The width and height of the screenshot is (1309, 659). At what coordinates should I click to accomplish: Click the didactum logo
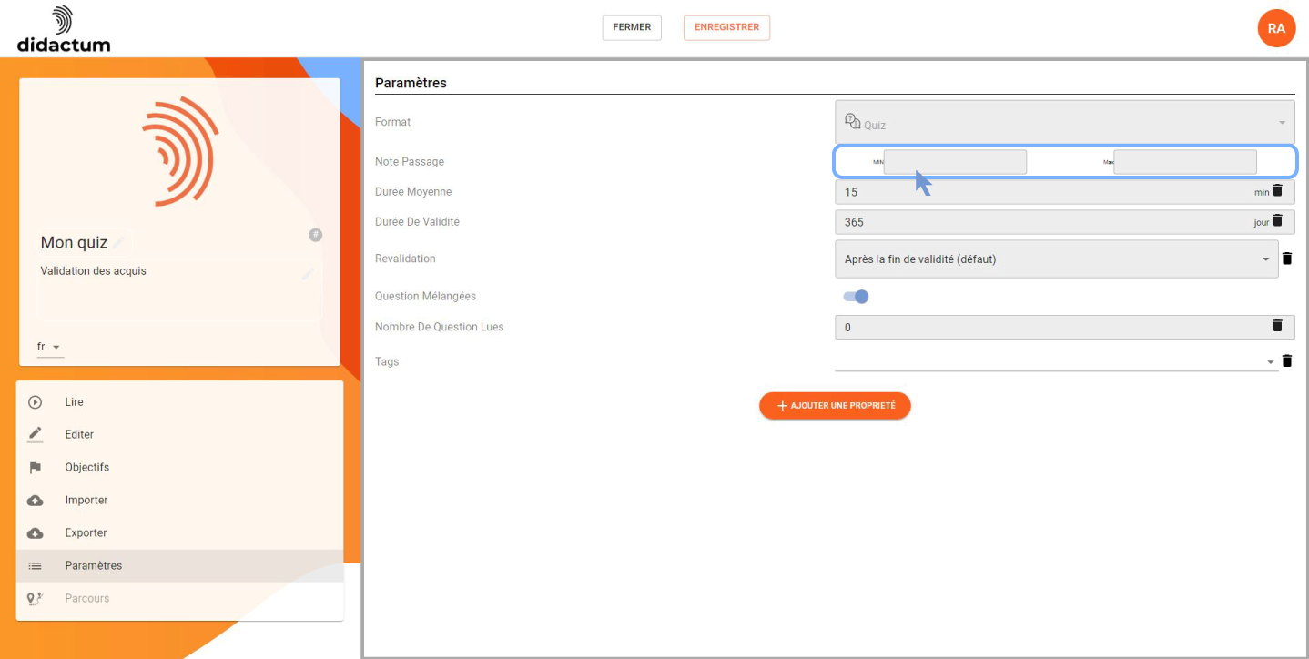coord(63,29)
